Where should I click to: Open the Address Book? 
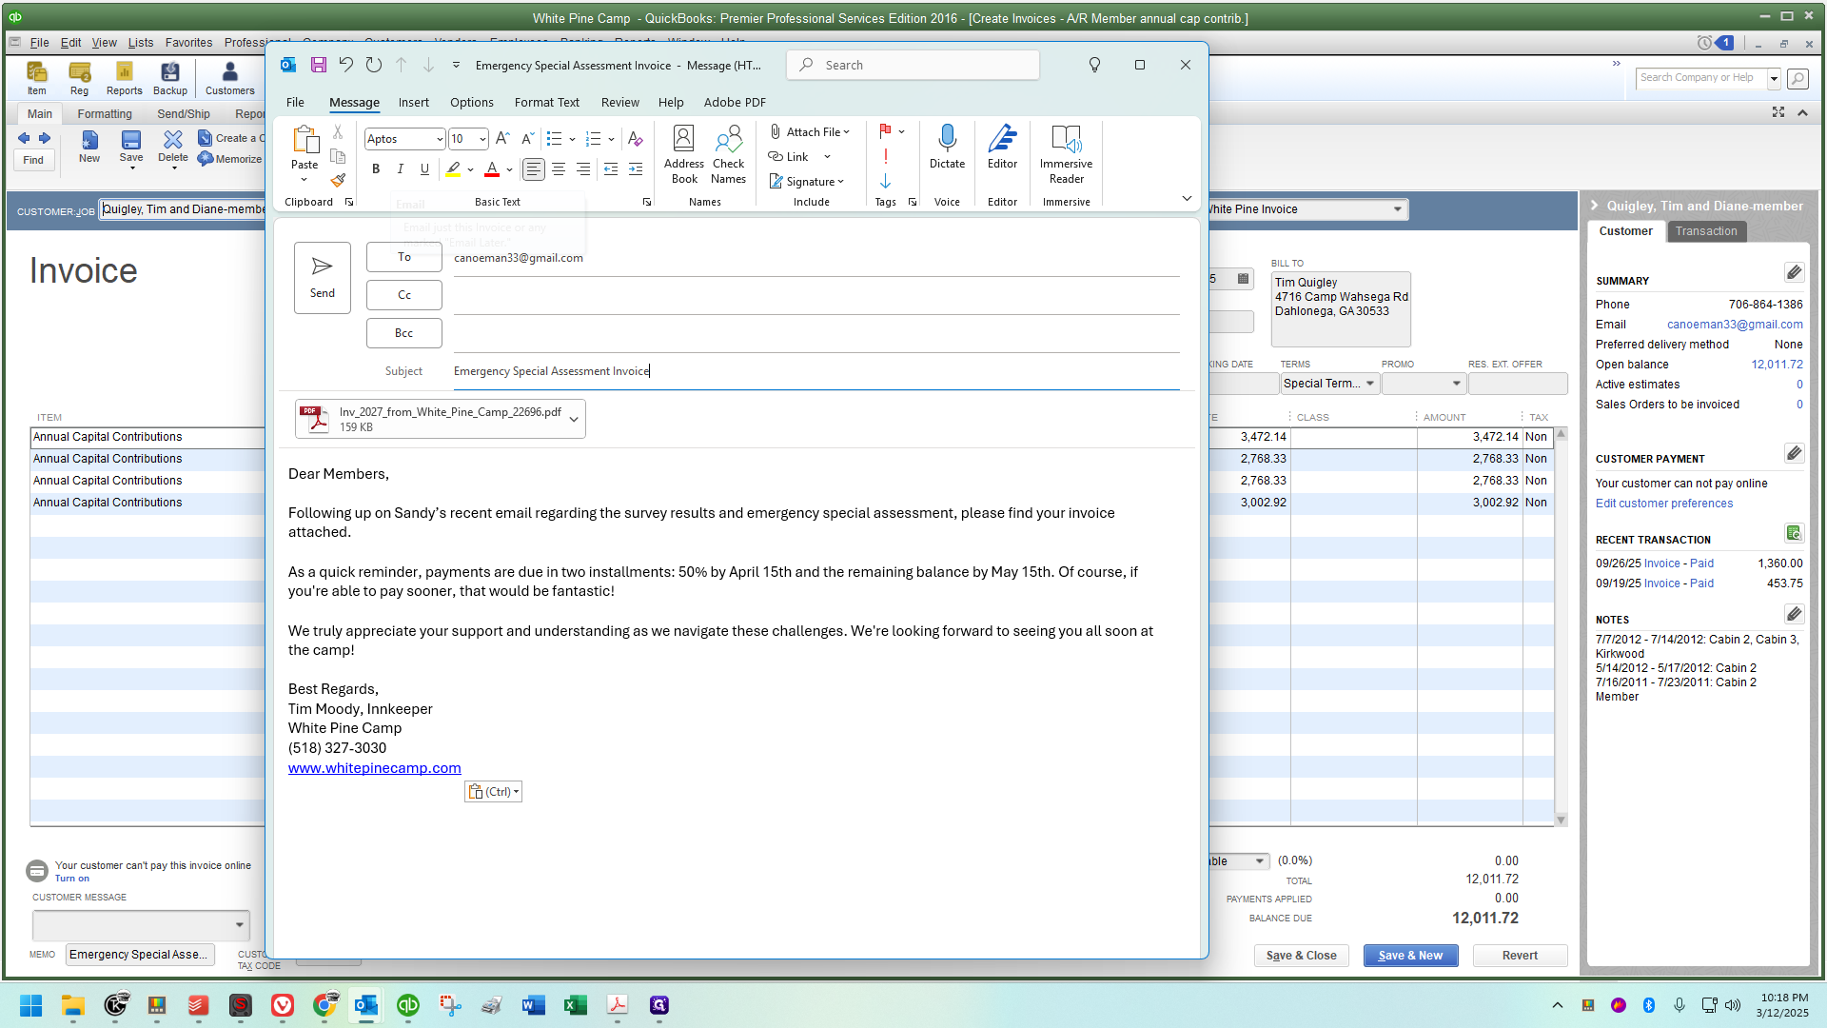(684, 154)
